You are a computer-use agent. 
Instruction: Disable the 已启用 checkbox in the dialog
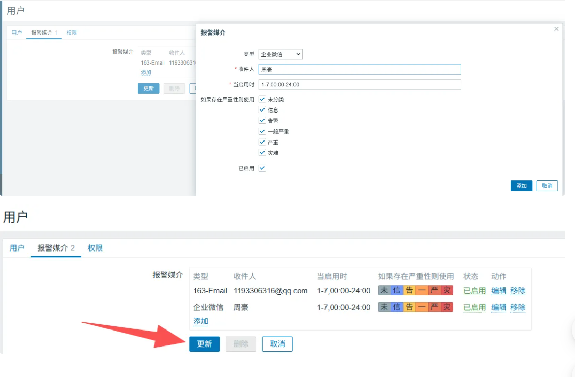(x=262, y=168)
